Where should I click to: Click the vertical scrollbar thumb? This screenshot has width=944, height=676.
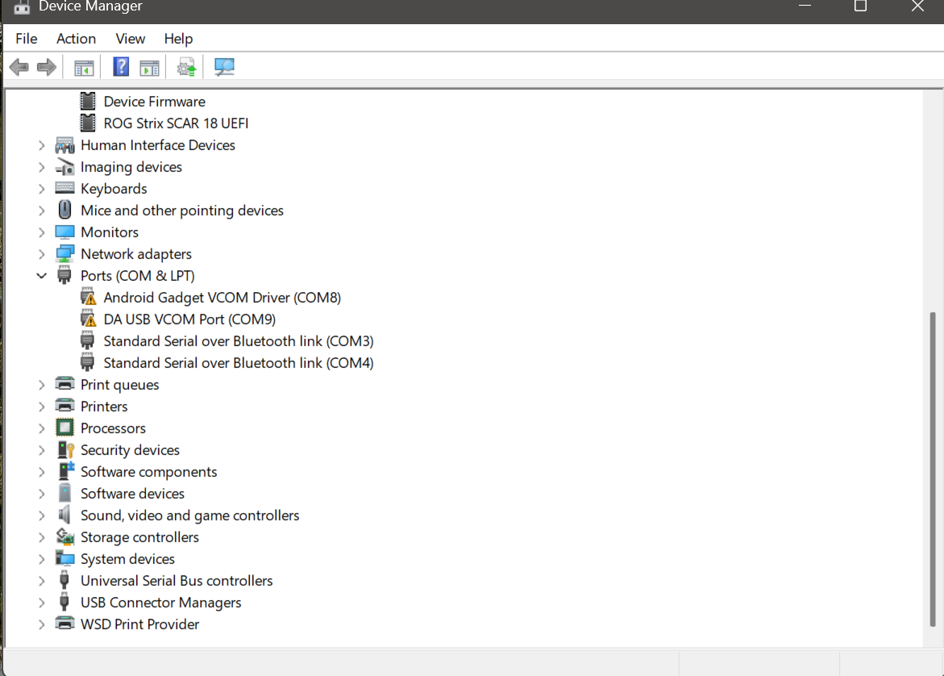(x=934, y=468)
